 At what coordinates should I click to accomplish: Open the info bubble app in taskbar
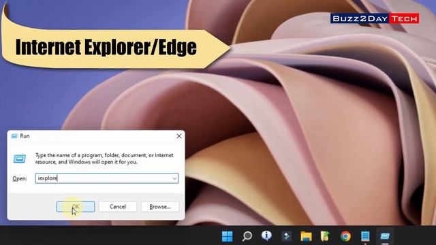[266, 235]
